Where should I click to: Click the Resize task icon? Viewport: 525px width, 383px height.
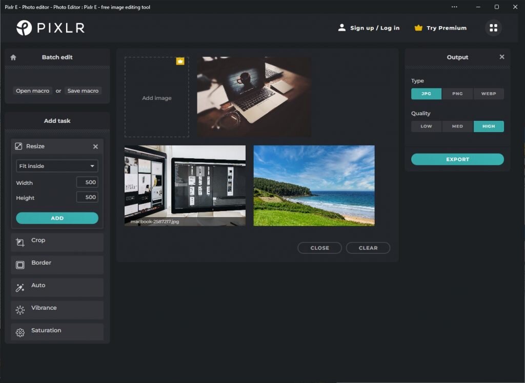(19, 146)
